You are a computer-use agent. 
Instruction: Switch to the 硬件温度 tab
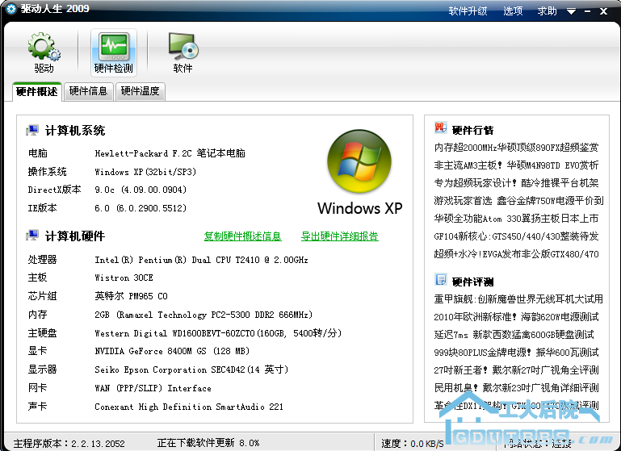tap(140, 91)
